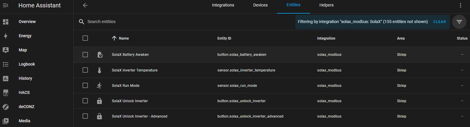Viewport: 470px width, 127px height.
Task: Click the back arrow icon
Action: coord(85,5)
